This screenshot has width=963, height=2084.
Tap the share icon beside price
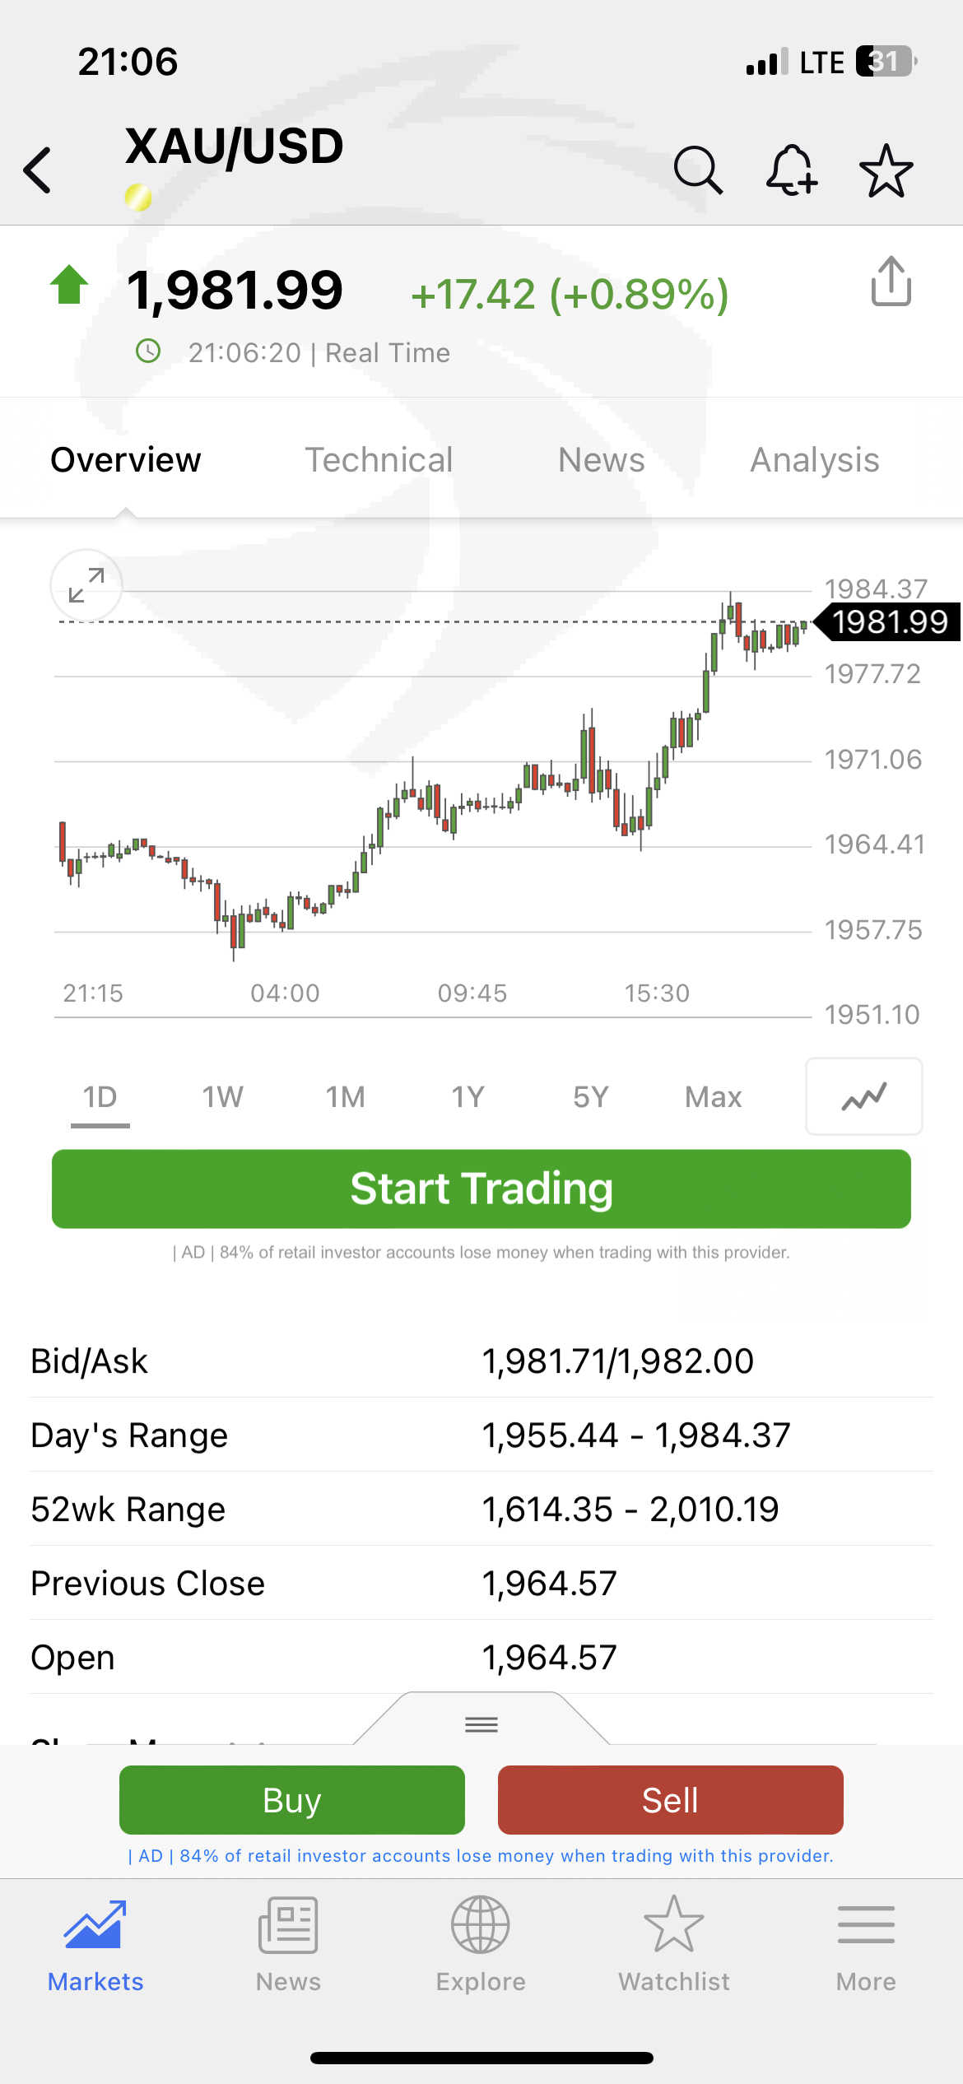pyautogui.click(x=891, y=281)
